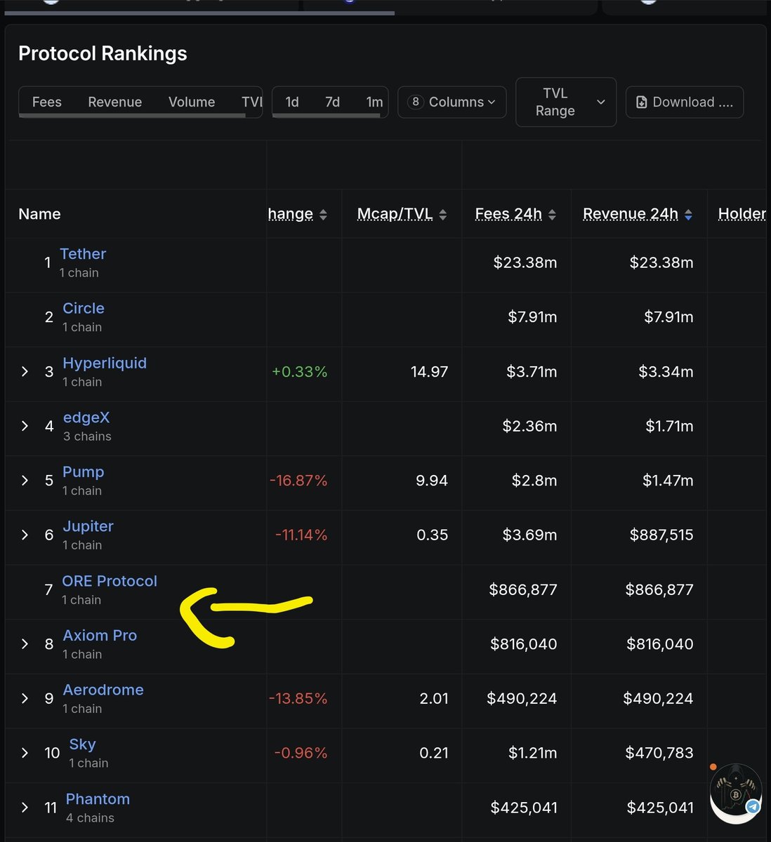
Task: Select the 7d time period
Action: pyautogui.click(x=333, y=102)
